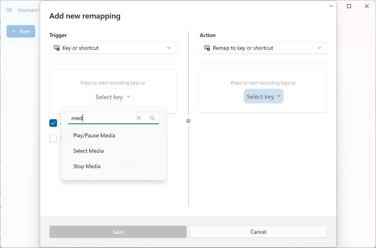Click the arrow icon between Trigger and Action
This screenshot has height=248, width=376.
(189, 121)
